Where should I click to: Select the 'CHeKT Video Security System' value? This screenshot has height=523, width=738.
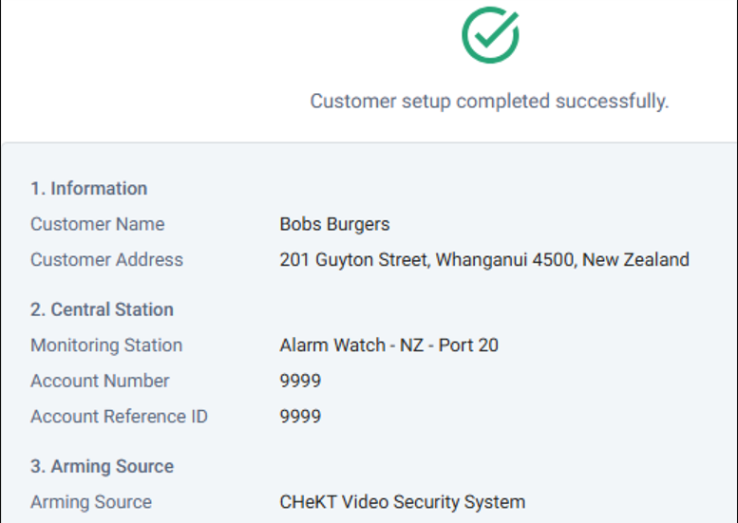[402, 502]
